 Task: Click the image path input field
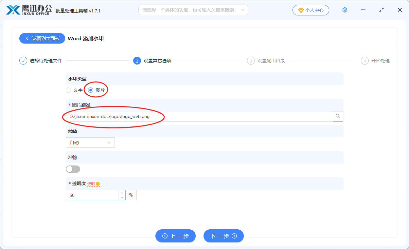(199, 116)
